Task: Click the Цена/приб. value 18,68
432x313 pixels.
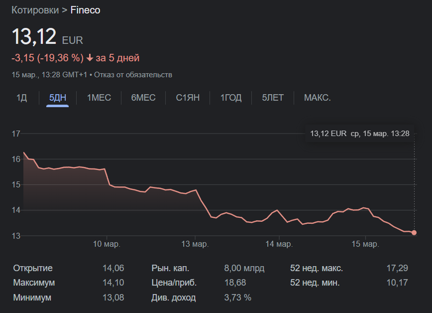Action: (235, 283)
